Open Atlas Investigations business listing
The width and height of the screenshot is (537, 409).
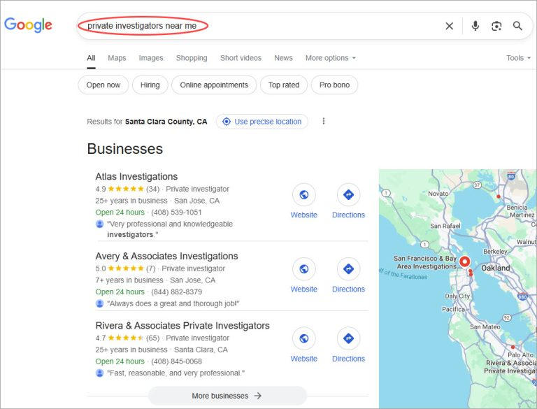coord(136,177)
